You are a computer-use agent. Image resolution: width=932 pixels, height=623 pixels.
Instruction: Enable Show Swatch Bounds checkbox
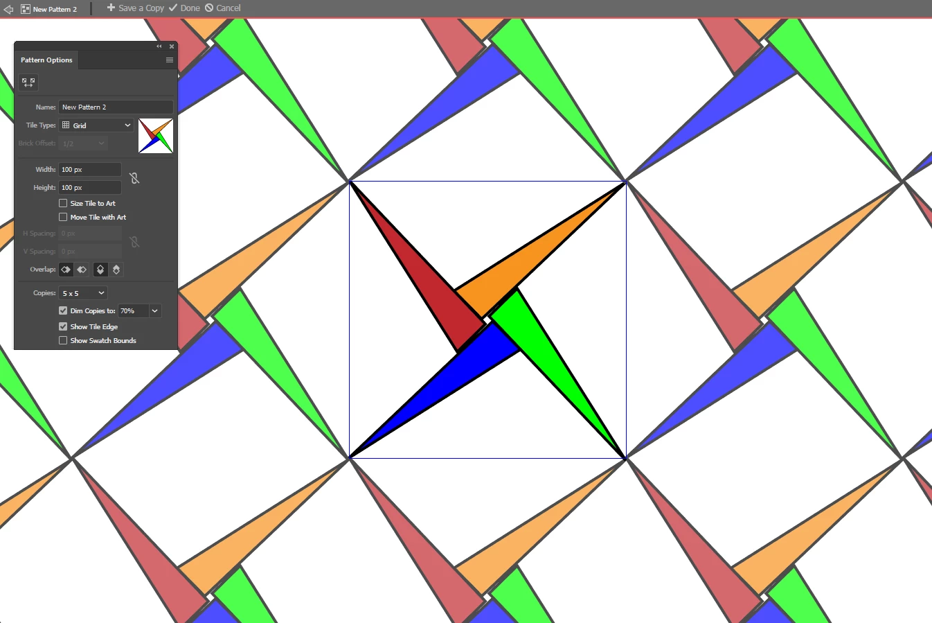(63, 340)
